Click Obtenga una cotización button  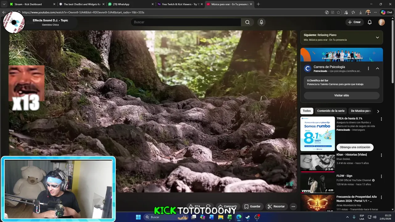[355, 147]
